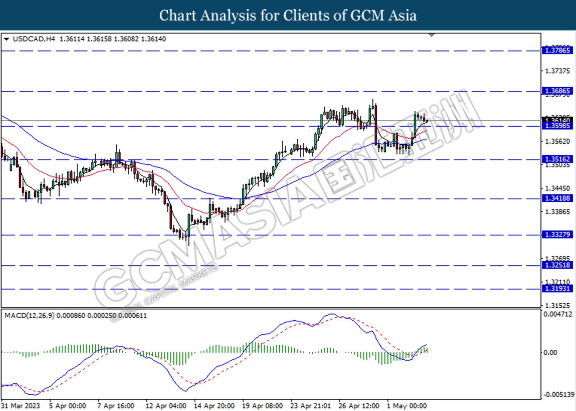
Task: Select the USDCAD,H4 symbol label
Action: click(x=34, y=39)
